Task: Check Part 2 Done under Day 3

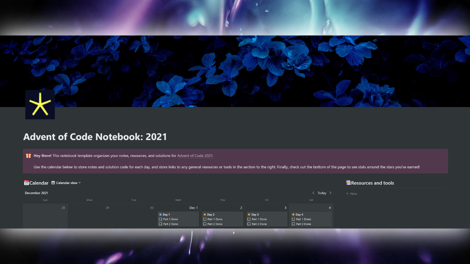Action: click(249, 224)
